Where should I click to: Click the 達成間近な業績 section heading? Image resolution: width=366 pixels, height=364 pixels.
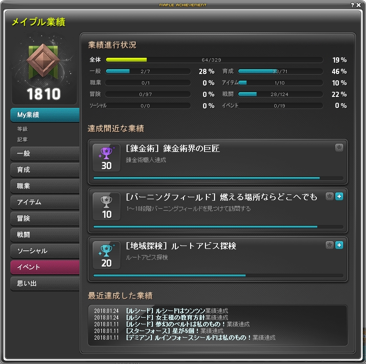pyautogui.click(x=116, y=128)
